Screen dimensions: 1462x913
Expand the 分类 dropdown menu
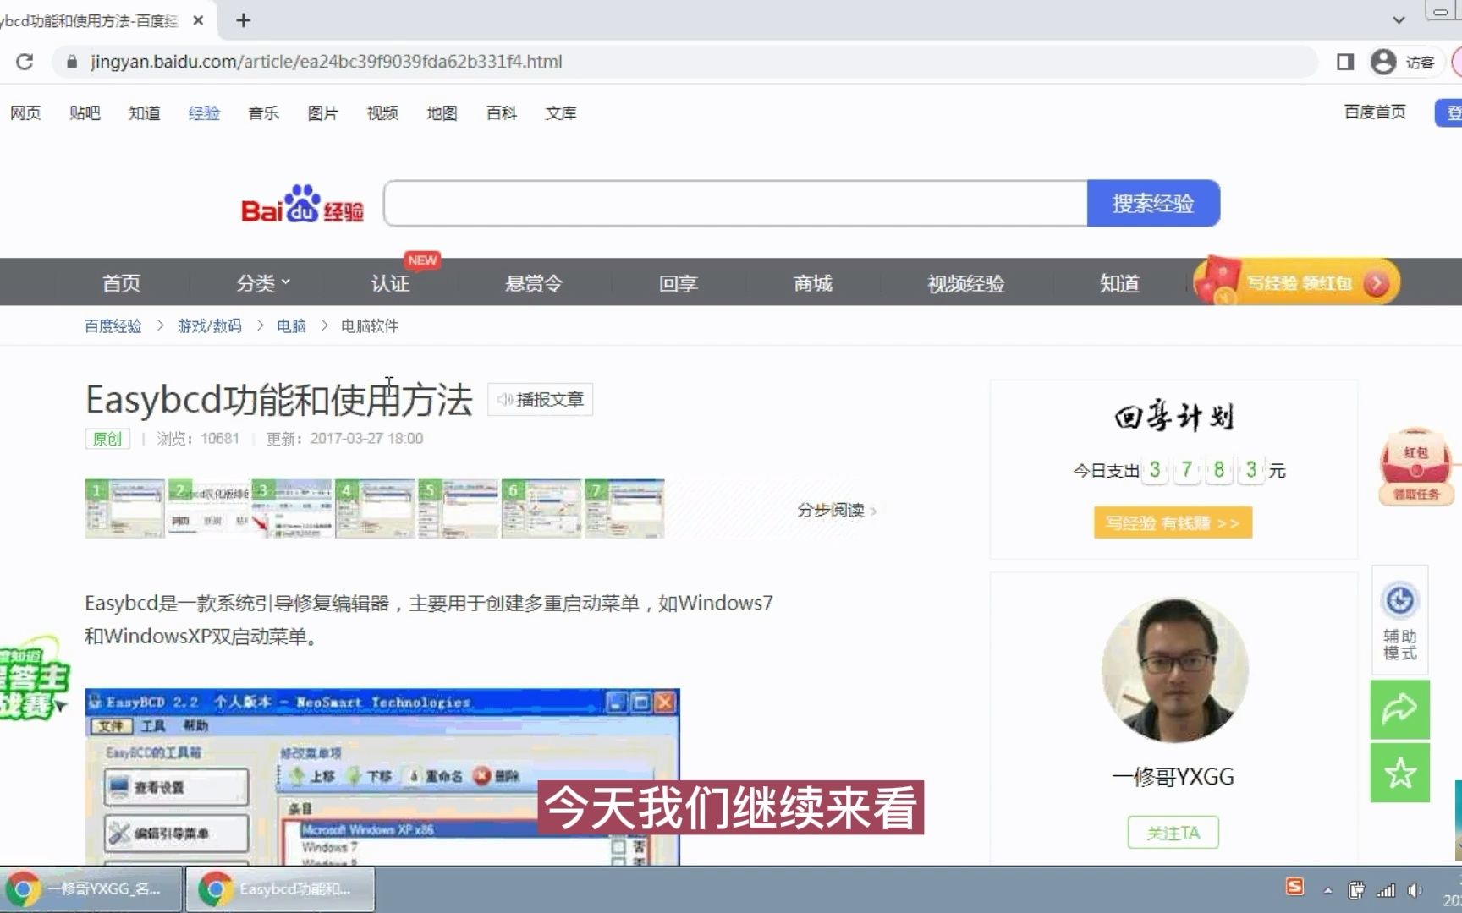click(x=263, y=283)
